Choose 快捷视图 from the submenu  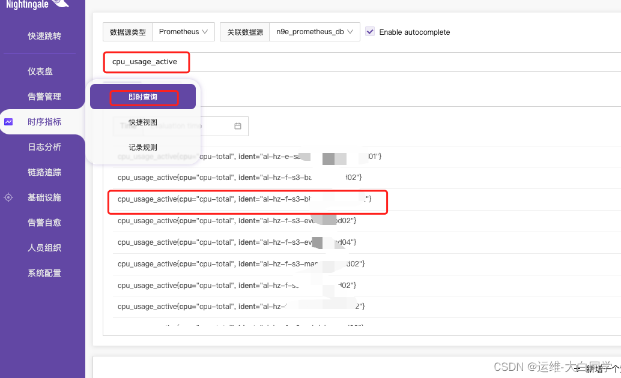click(143, 122)
